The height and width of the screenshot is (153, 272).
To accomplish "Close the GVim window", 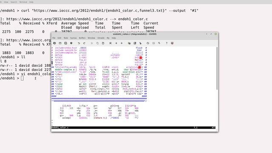I will coord(215,34).
